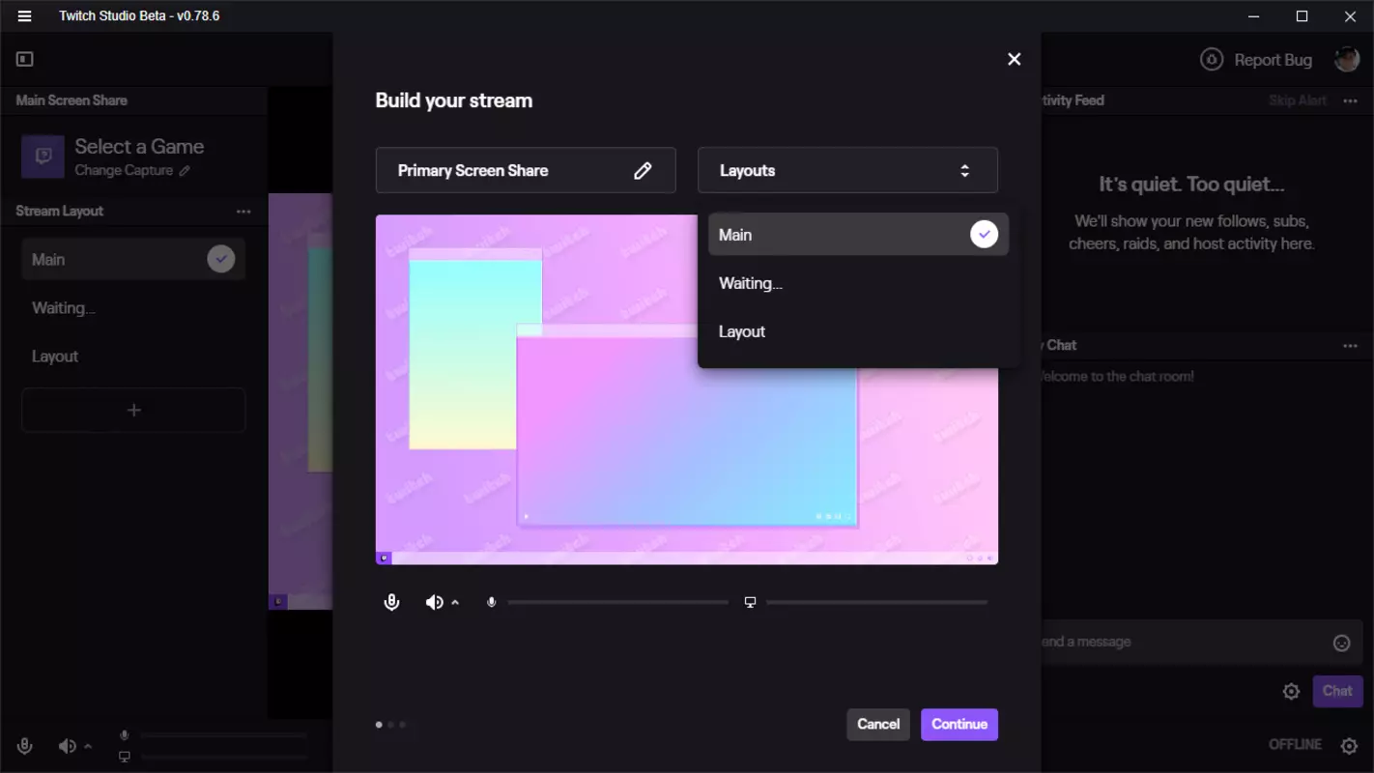Toggle the Main checkmark in dropdown
This screenshot has width=1374, height=773.
tap(984, 235)
